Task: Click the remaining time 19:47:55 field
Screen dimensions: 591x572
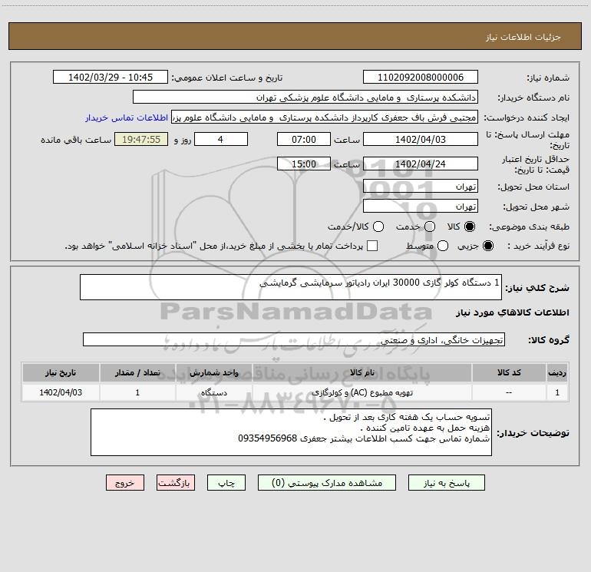Action: pos(141,140)
